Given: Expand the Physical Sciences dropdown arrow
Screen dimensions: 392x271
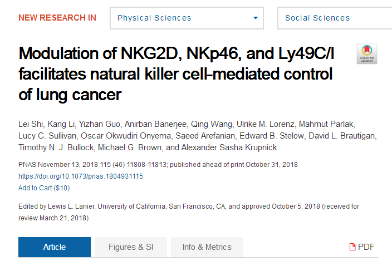Looking at the screenshot, I should pos(255,18).
